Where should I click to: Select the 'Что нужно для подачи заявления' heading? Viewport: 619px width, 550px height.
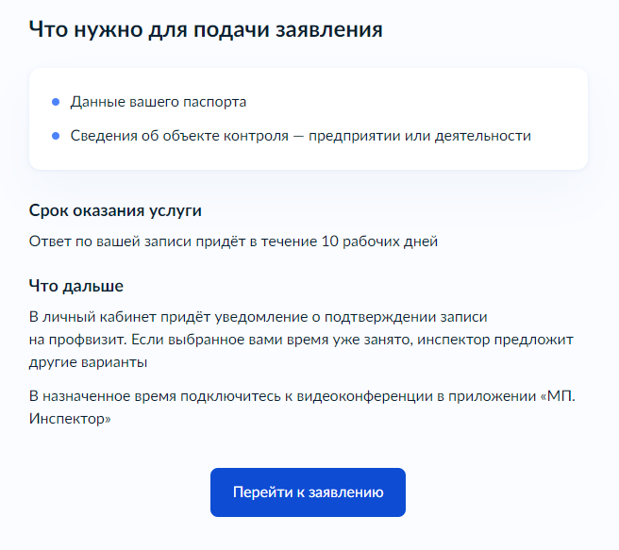[x=206, y=30]
